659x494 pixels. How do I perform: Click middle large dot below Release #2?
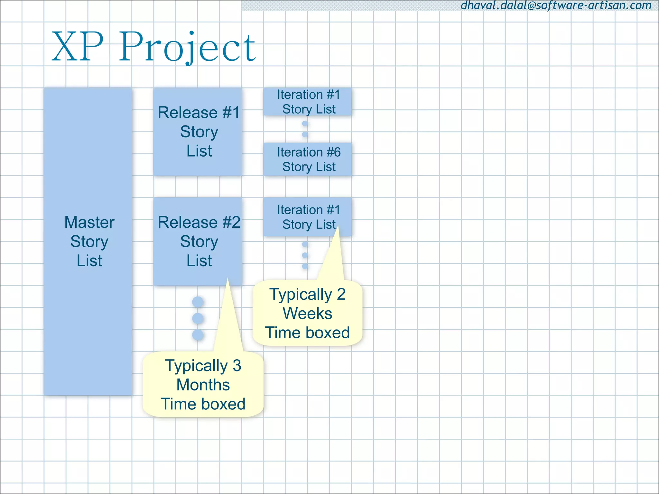pos(198,318)
